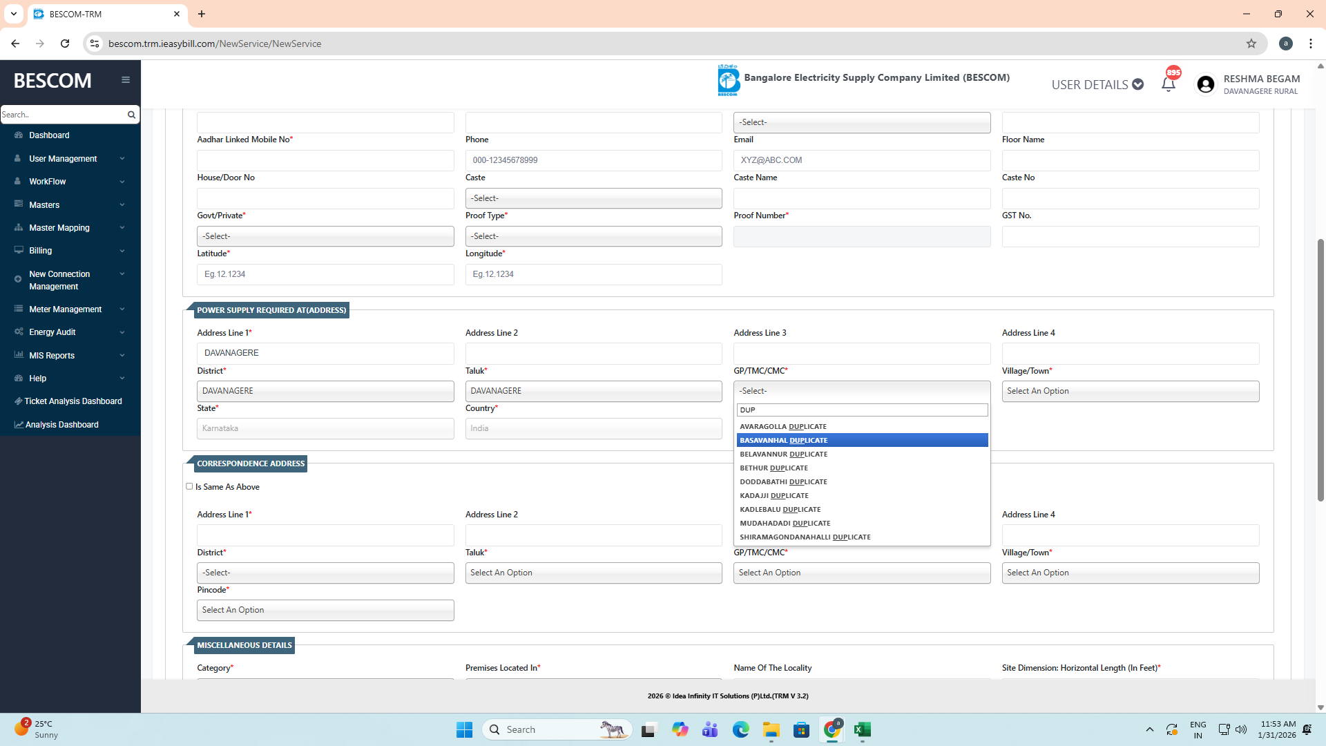1326x746 pixels.
Task: Expand the New Connection Management menu
Action: pos(69,280)
